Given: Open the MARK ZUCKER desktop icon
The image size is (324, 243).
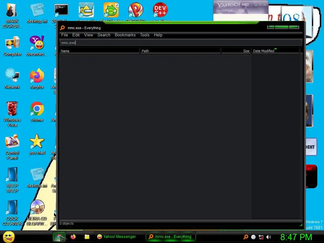Looking at the screenshot, I should 12,16.
